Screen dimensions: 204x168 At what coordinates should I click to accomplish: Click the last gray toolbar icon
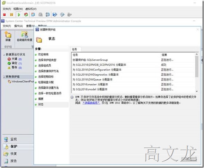pyautogui.click(x=69, y=15)
